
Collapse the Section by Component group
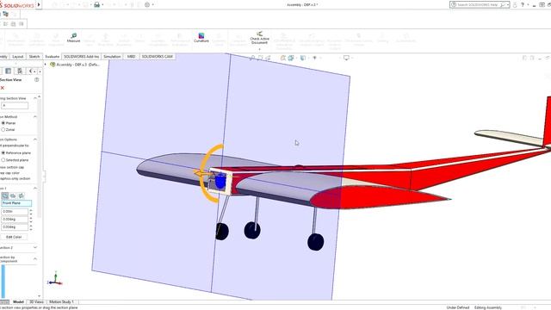pyautogui.click(x=35, y=259)
